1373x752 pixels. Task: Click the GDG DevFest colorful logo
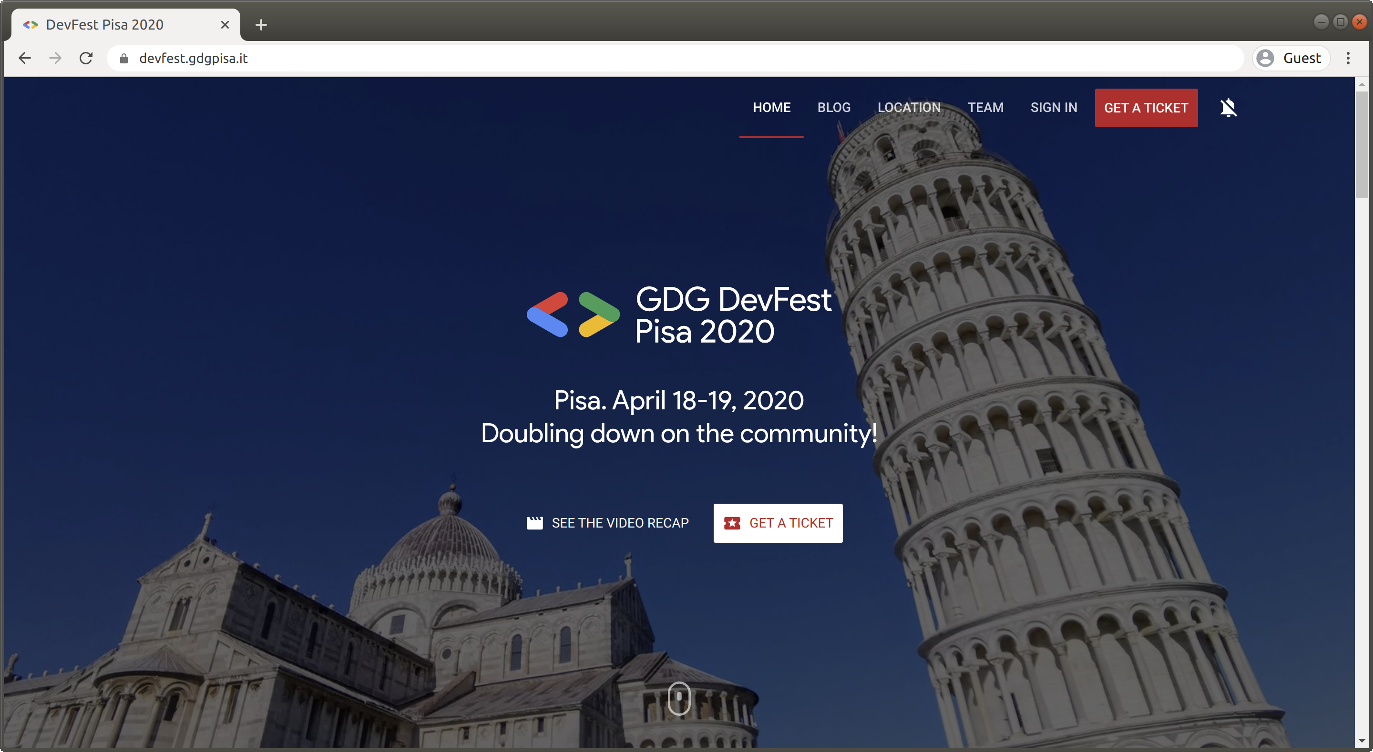[573, 315]
